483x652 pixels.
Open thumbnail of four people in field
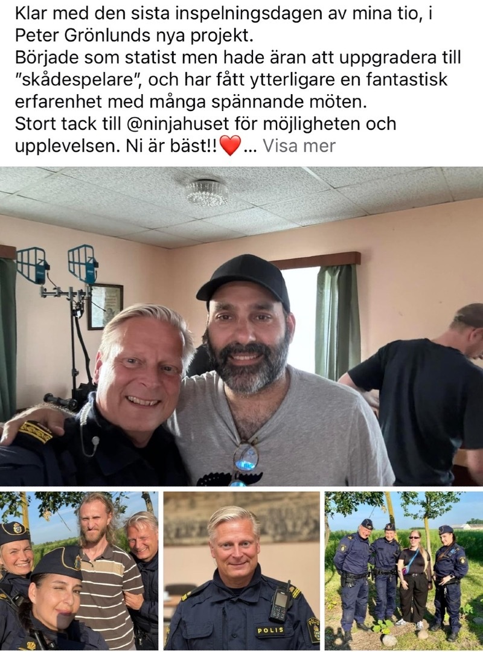click(x=404, y=570)
